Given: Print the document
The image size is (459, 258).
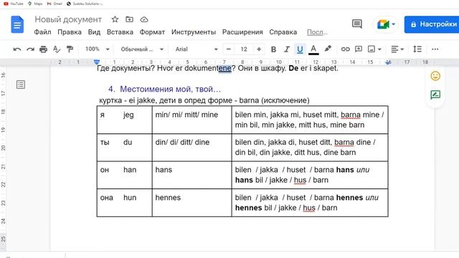Looking at the screenshot, I should pyautogui.click(x=43, y=49).
